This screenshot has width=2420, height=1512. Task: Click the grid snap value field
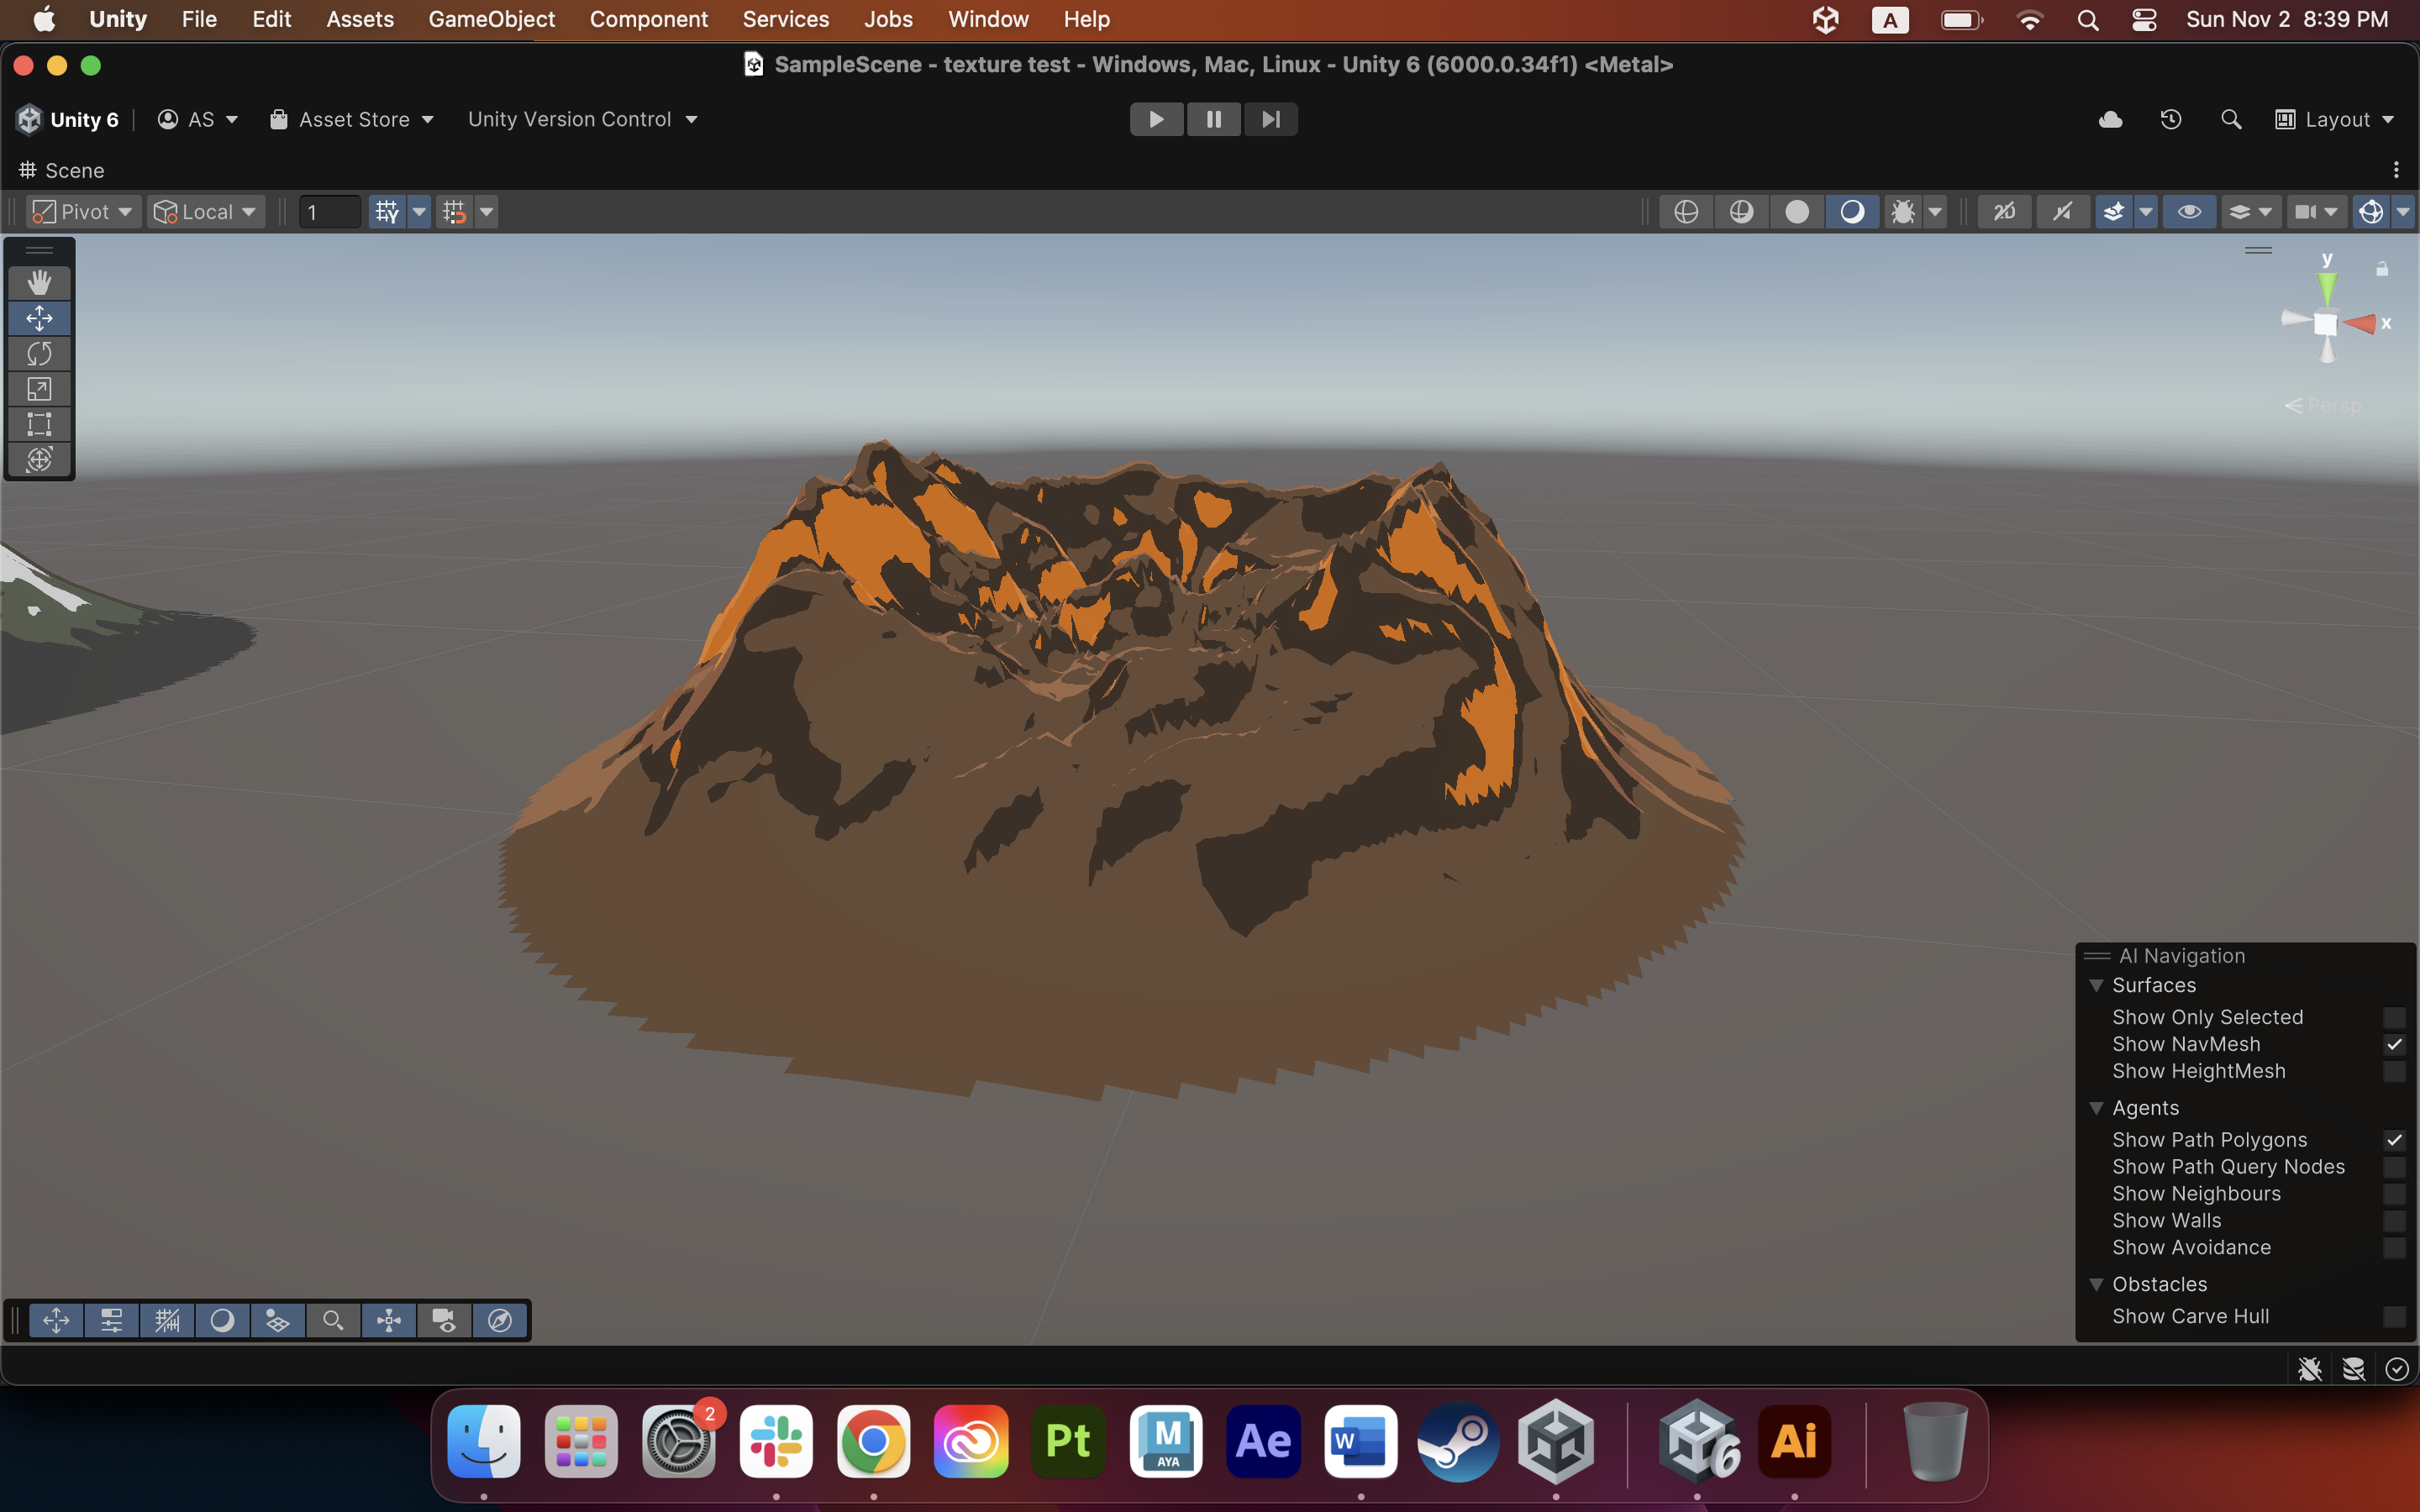point(329,212)
